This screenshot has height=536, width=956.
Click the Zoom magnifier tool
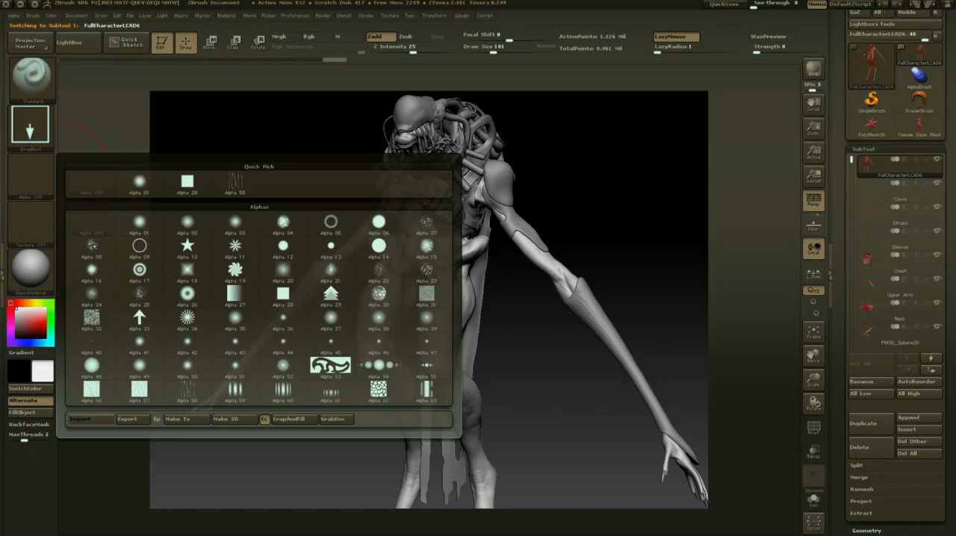point(813,128)
